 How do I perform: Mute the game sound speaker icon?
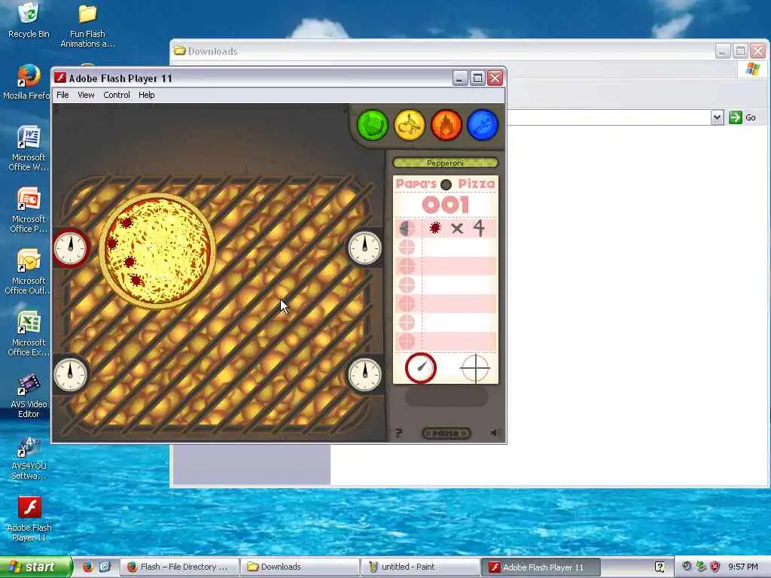click(495, 433)
